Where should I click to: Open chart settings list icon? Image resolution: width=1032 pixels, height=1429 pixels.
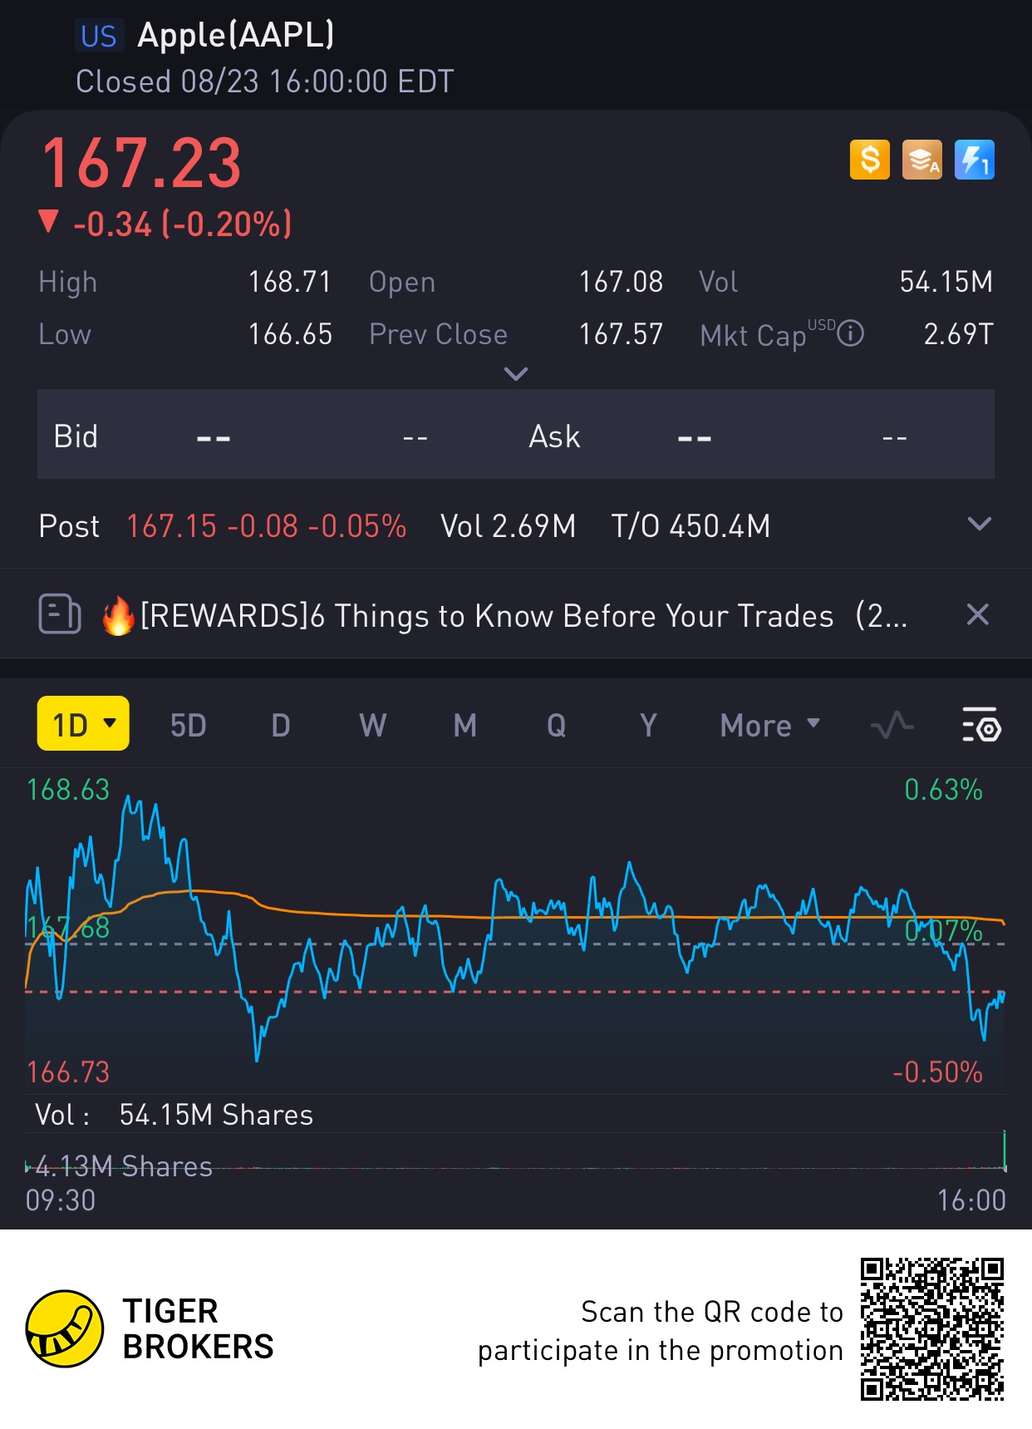point(981,725)
